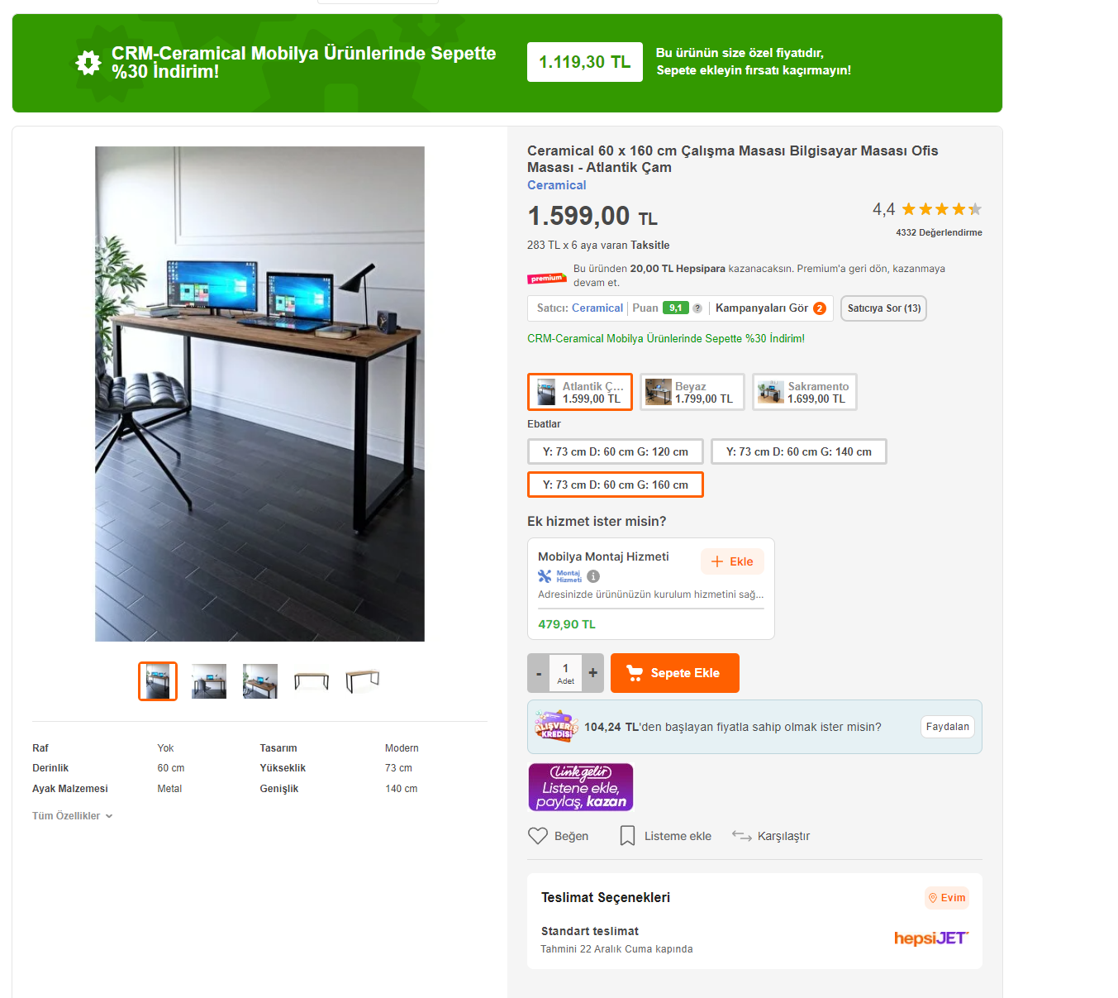Click the Evim location pin badge
The image size is (1118, 998).
tap(947, 898)
